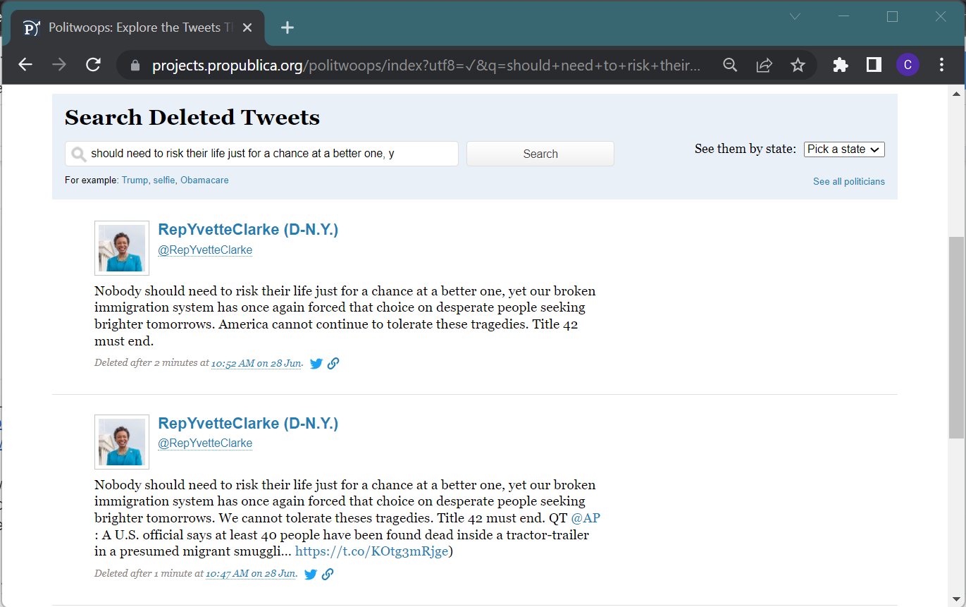This screenshot has width=966, height=607.
Task: Select the Politwoops browser tab
Action: click(139, 27)
